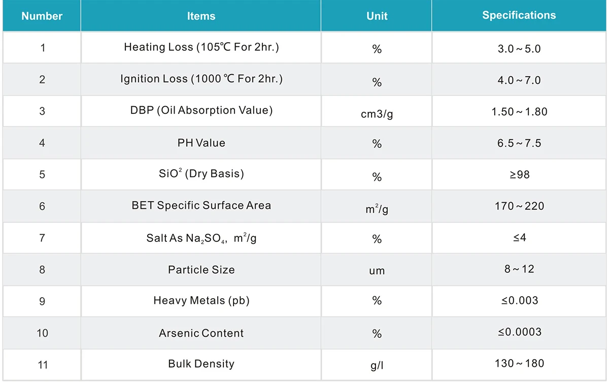Click the Items column header
The height and width of the screenshot is (382, 609).
point(201,16)
